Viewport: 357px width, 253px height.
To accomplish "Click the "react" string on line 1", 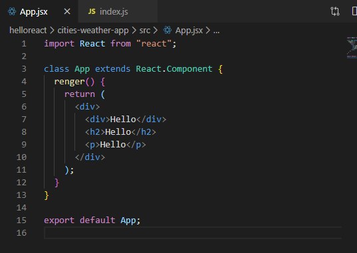I will click(x=154, y=44).
